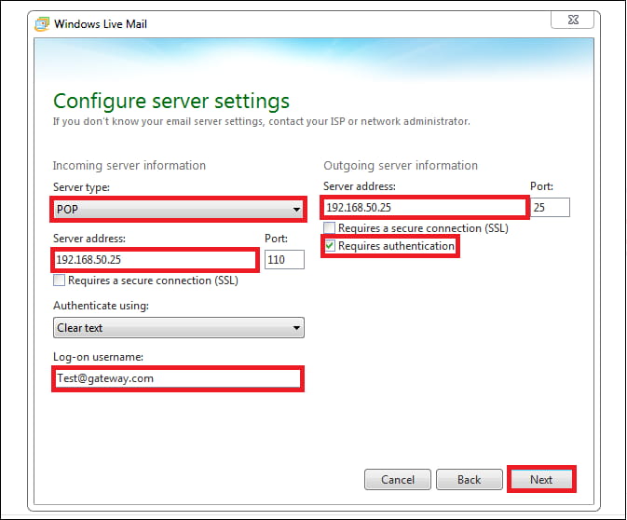Click the 'Server type:' label
Viewport: 627px width, 520px height.
pos(81,186)
